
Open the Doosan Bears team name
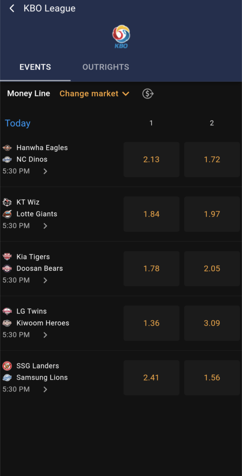pos(40,268)
